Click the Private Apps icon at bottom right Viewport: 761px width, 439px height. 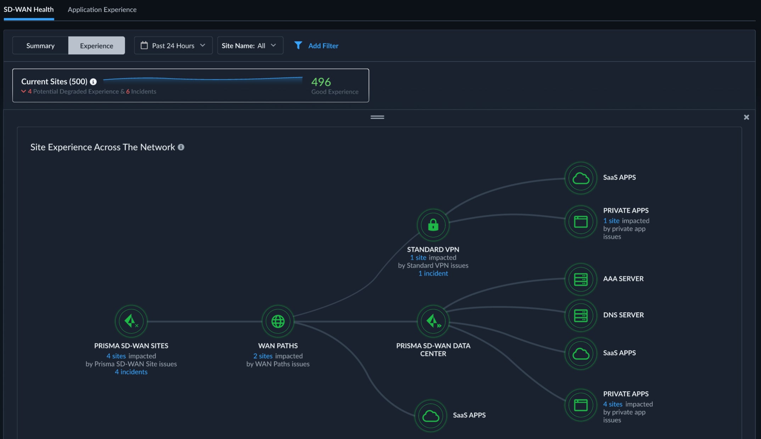[x=580, y=405]
